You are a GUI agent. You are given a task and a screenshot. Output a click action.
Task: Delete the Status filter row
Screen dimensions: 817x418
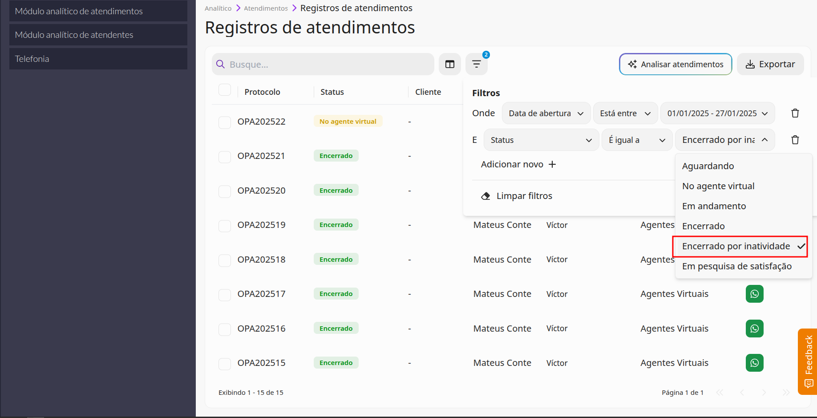tap(795, 140)
